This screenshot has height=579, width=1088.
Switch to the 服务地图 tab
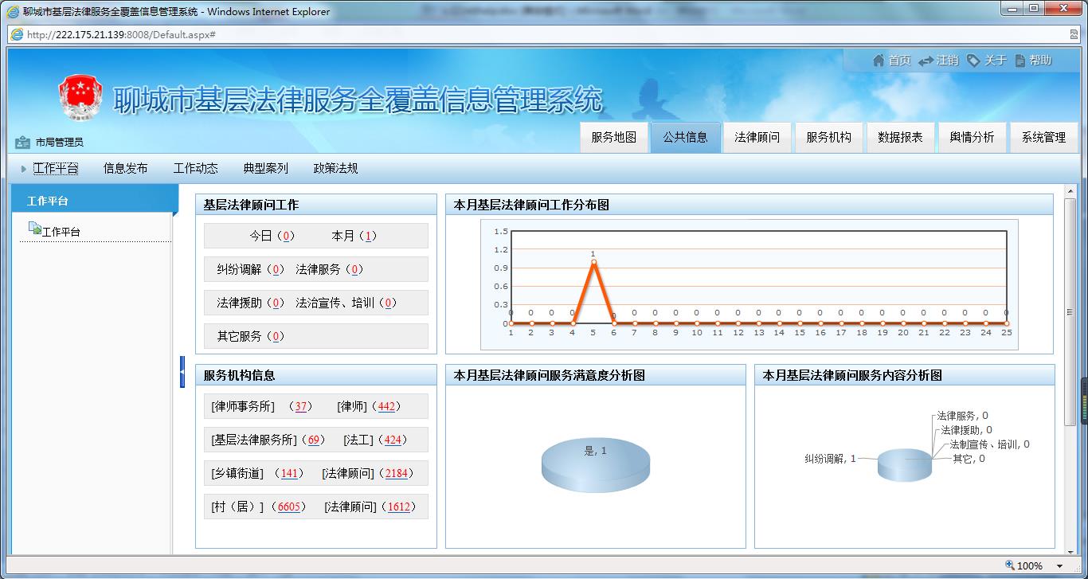[x=613, y=137]
